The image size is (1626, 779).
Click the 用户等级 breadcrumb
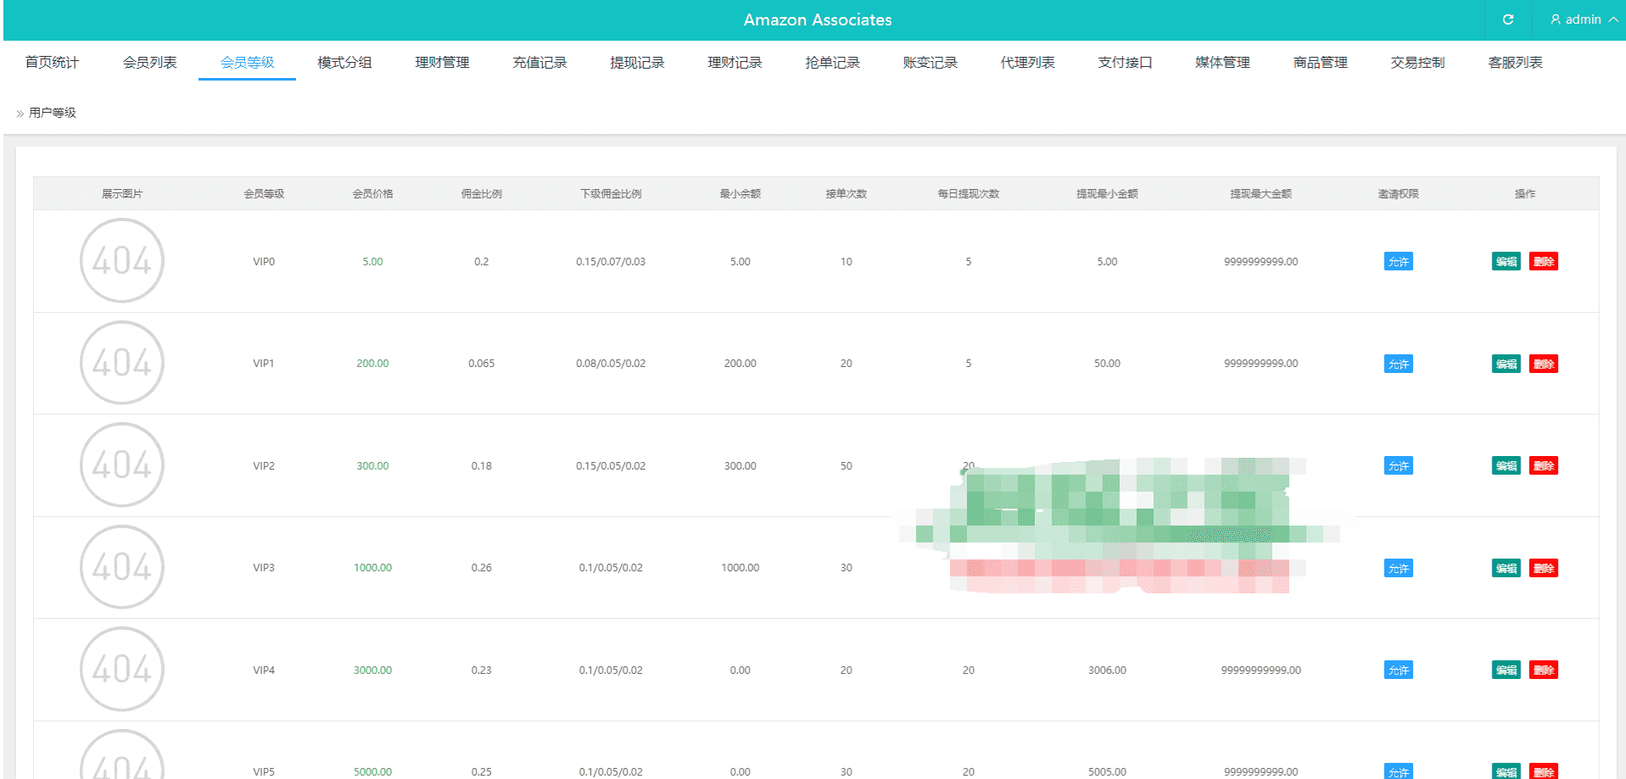click(53, 113)
